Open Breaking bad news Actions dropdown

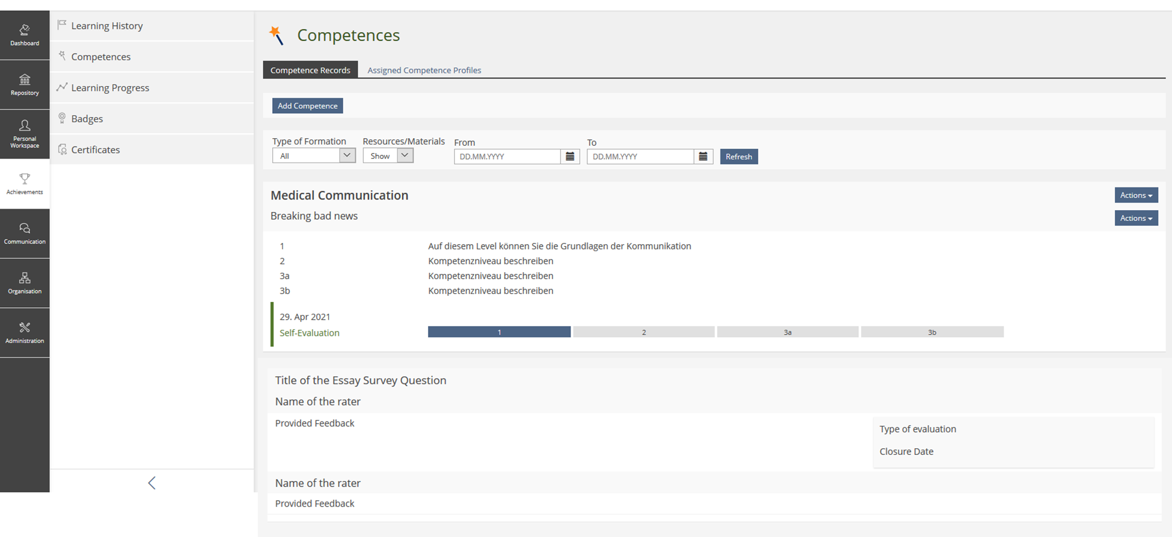(x=1136, y=218)
